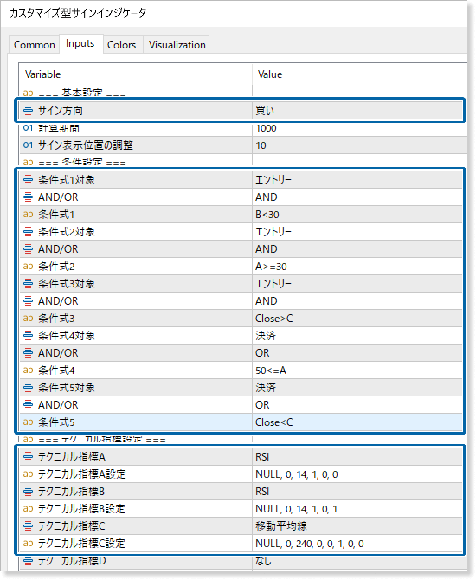Switch to the Colors tab
The image size is (476, 580).
(122, 44)
